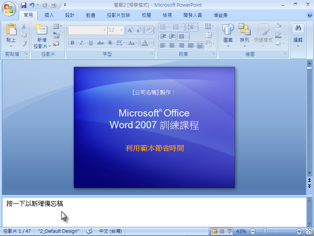
Task: Open Quick Styles 快速樣式 gallery
Action: (263, 35)
